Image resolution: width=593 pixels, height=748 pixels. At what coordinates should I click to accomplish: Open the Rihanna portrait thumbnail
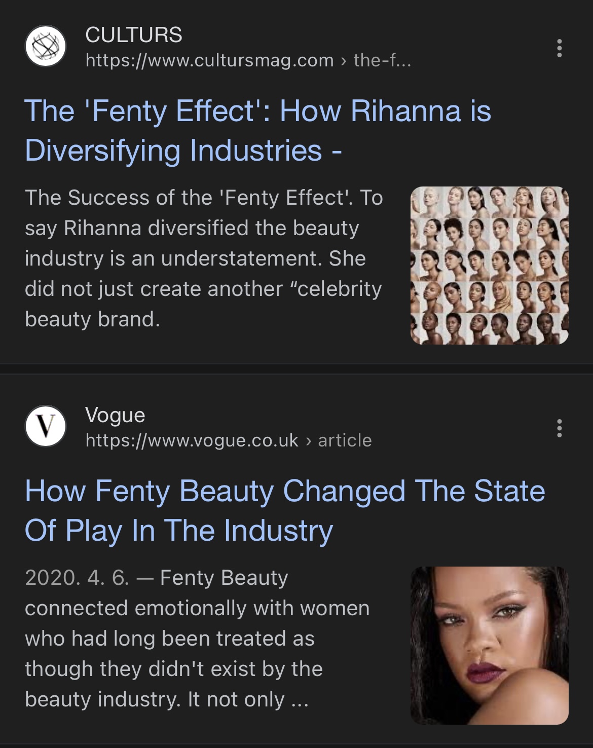(x=489, y=645)
